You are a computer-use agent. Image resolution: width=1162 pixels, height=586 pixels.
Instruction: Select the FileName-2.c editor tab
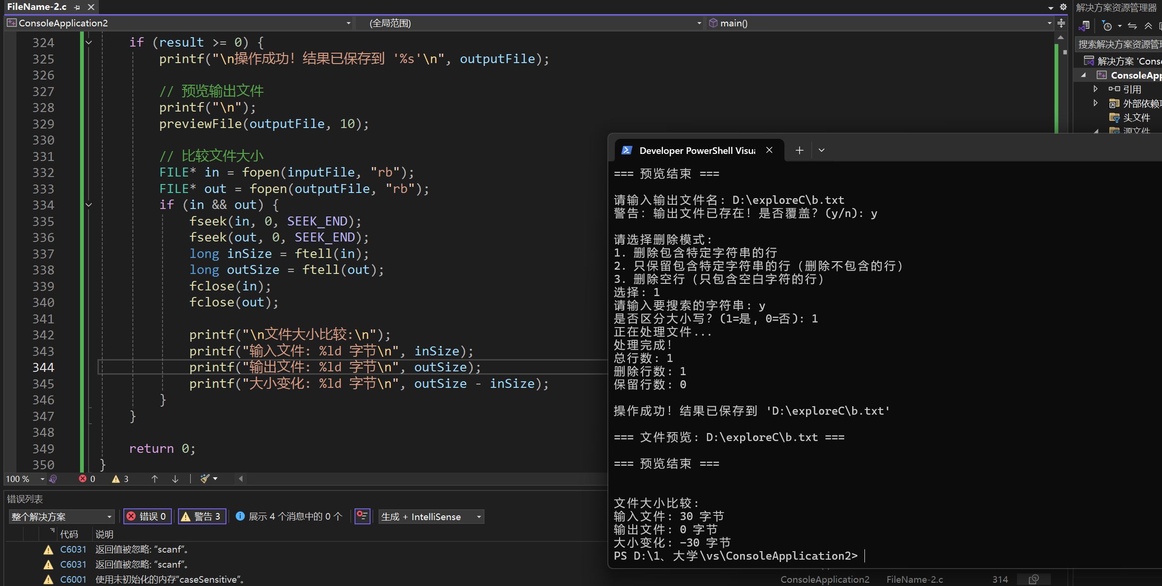tap(37, 7)
